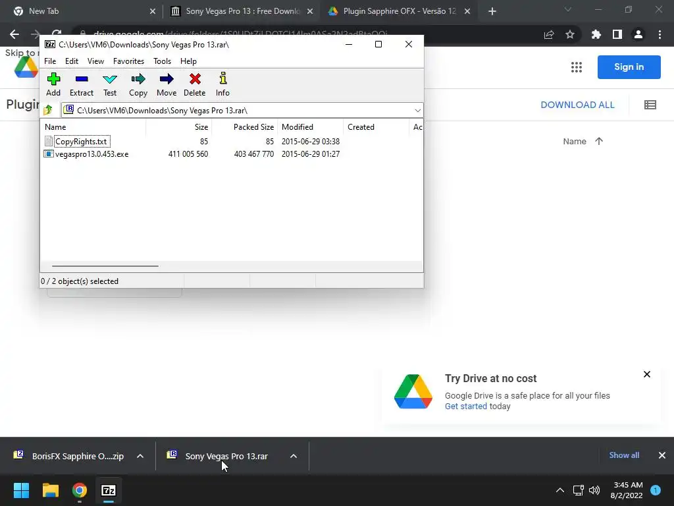
Task: Expand the archive path dropdown
Action: pos(417,111)
